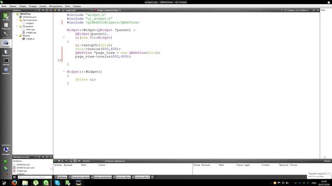332x186 pixels.
Task: Select widget.cpp in the project tree
Action: (31, 33)
